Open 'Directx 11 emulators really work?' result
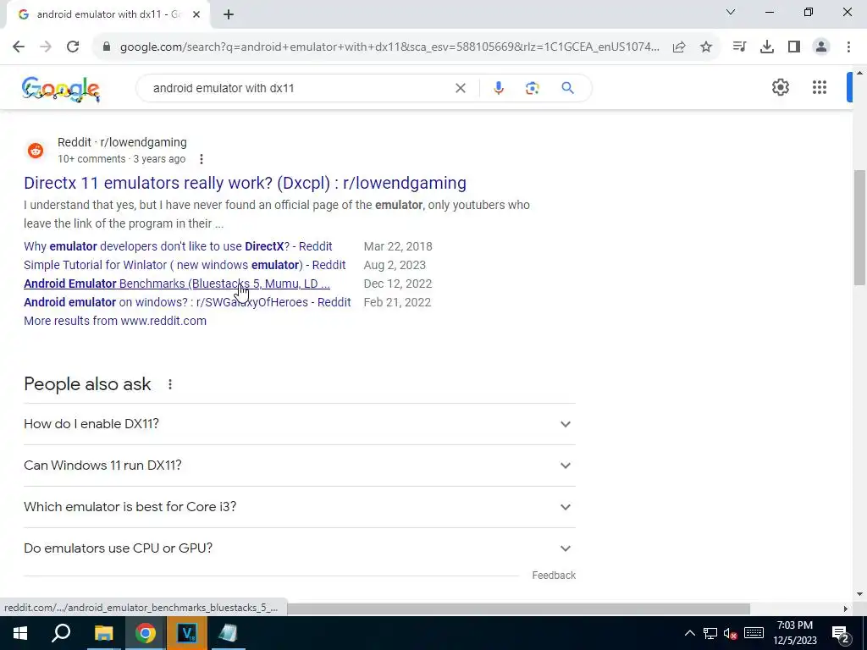 click(245, 183)
